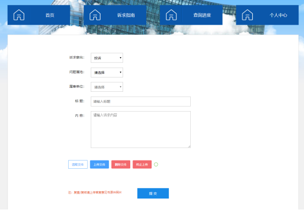Submit the form with 提交 button
The width and height of the screenshot is (304, 210).
point(153,194)
